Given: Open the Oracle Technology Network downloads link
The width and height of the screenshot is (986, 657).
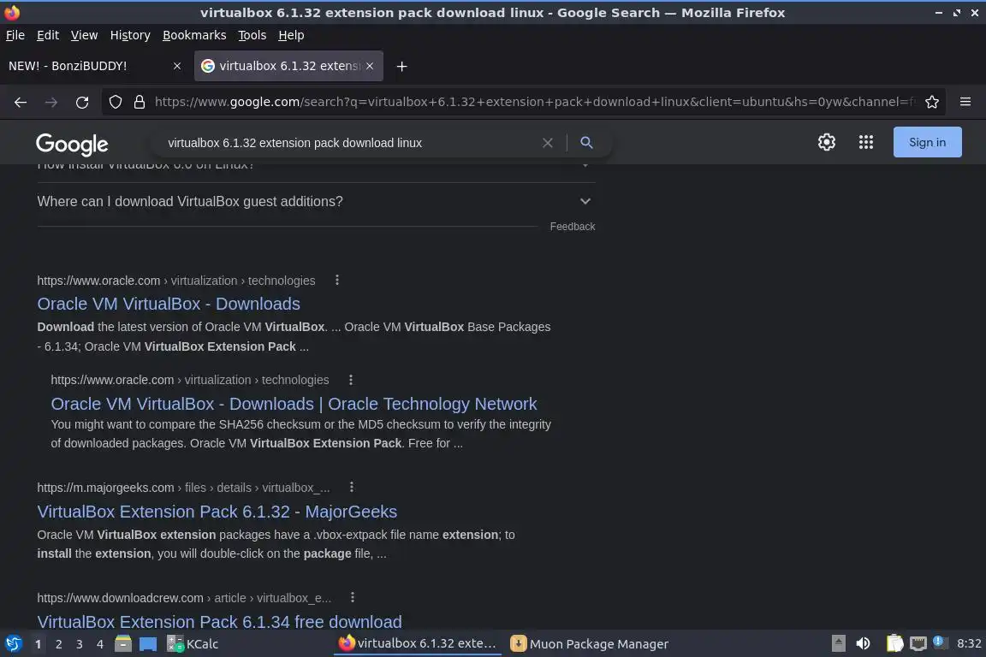Looking at the screenshot, I should pyautogui.click(x=294, y=404).
